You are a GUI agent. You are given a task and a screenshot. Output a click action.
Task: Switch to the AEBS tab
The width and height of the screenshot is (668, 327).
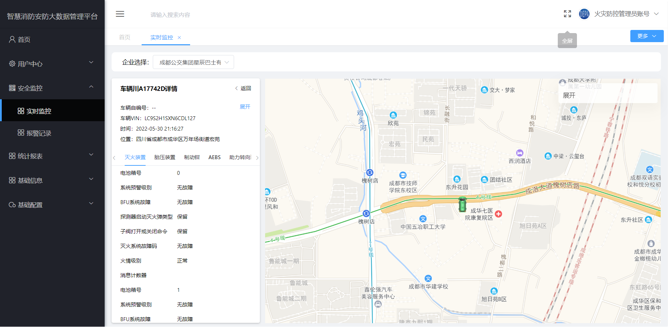click(x=215, y=157)
